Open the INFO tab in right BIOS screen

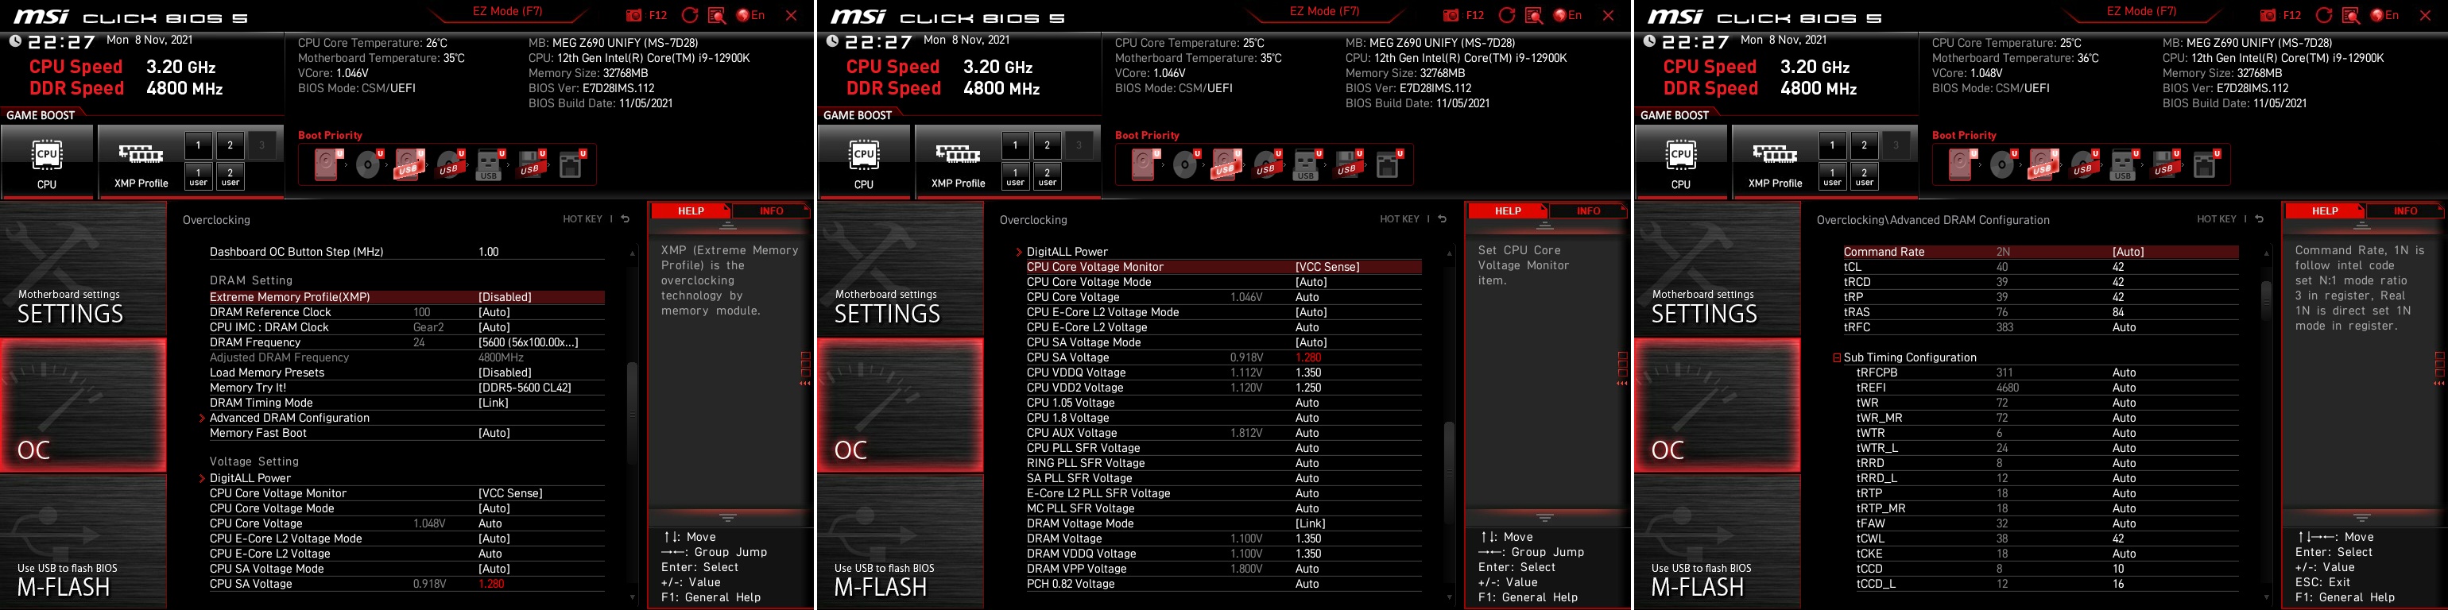pos(2405,211)
